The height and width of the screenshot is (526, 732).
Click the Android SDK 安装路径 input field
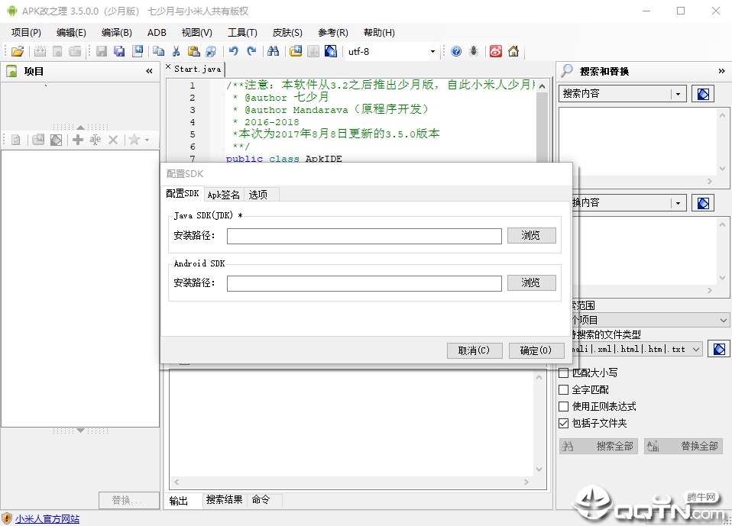(x=364, y=283)
